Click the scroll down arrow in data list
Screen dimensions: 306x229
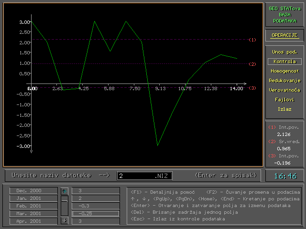(64, 220)
